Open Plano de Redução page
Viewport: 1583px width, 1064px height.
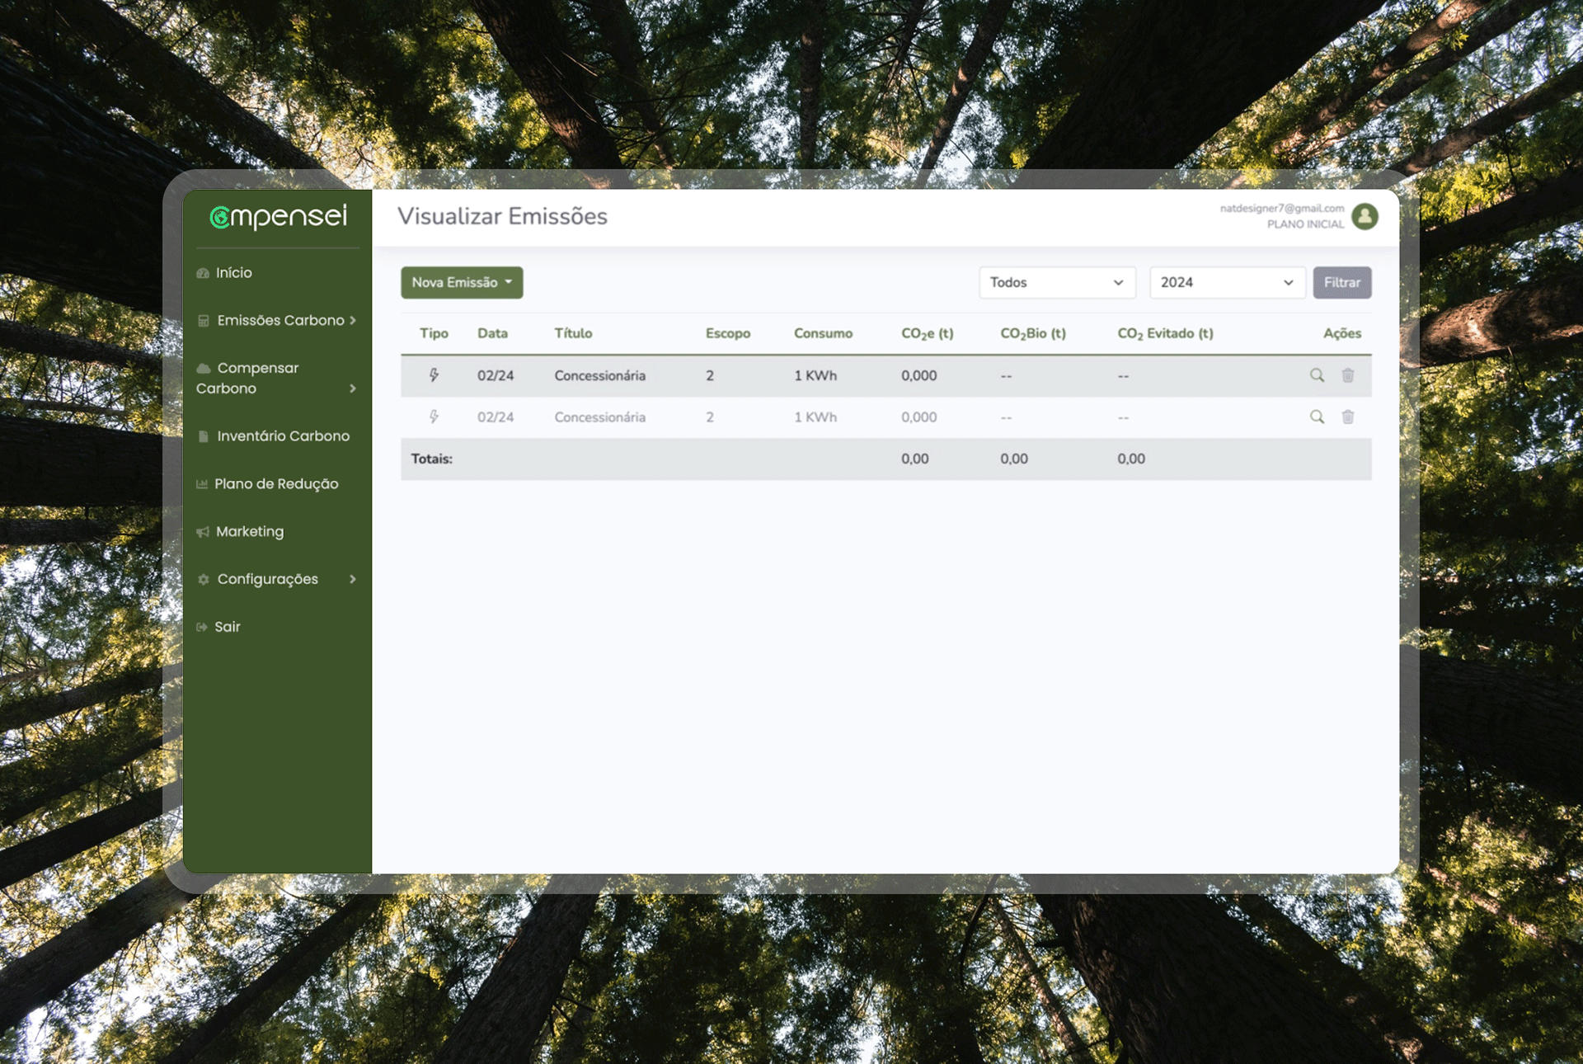coord(275,484)
